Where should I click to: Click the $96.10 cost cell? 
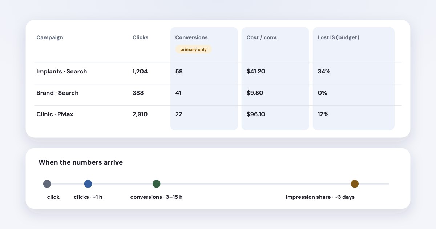[256, 114]
